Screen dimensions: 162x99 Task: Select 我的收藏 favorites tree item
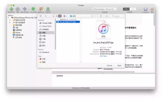tap(17, 25)
